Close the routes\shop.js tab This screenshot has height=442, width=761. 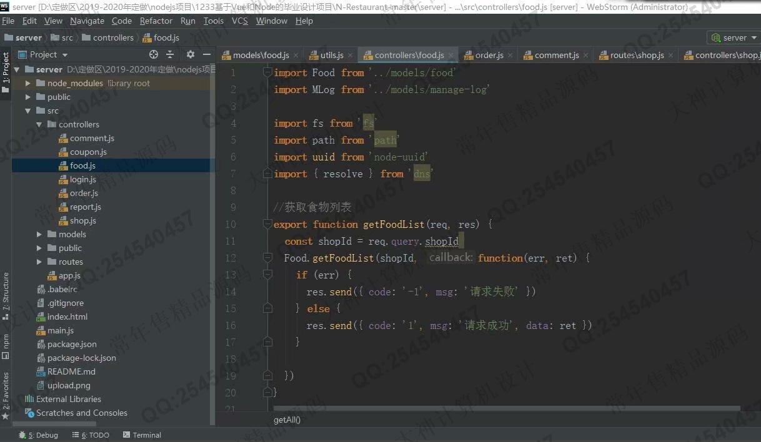point(670,56)
